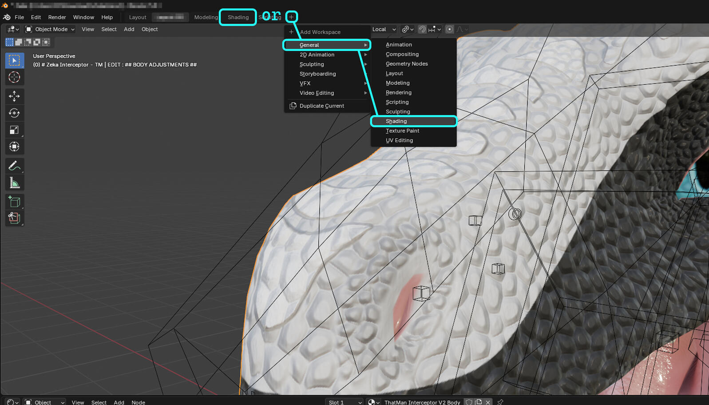Viewport: 709px width, 405px height.
Task: Click the plus Add Workspace button
Action: coord(291,17)
